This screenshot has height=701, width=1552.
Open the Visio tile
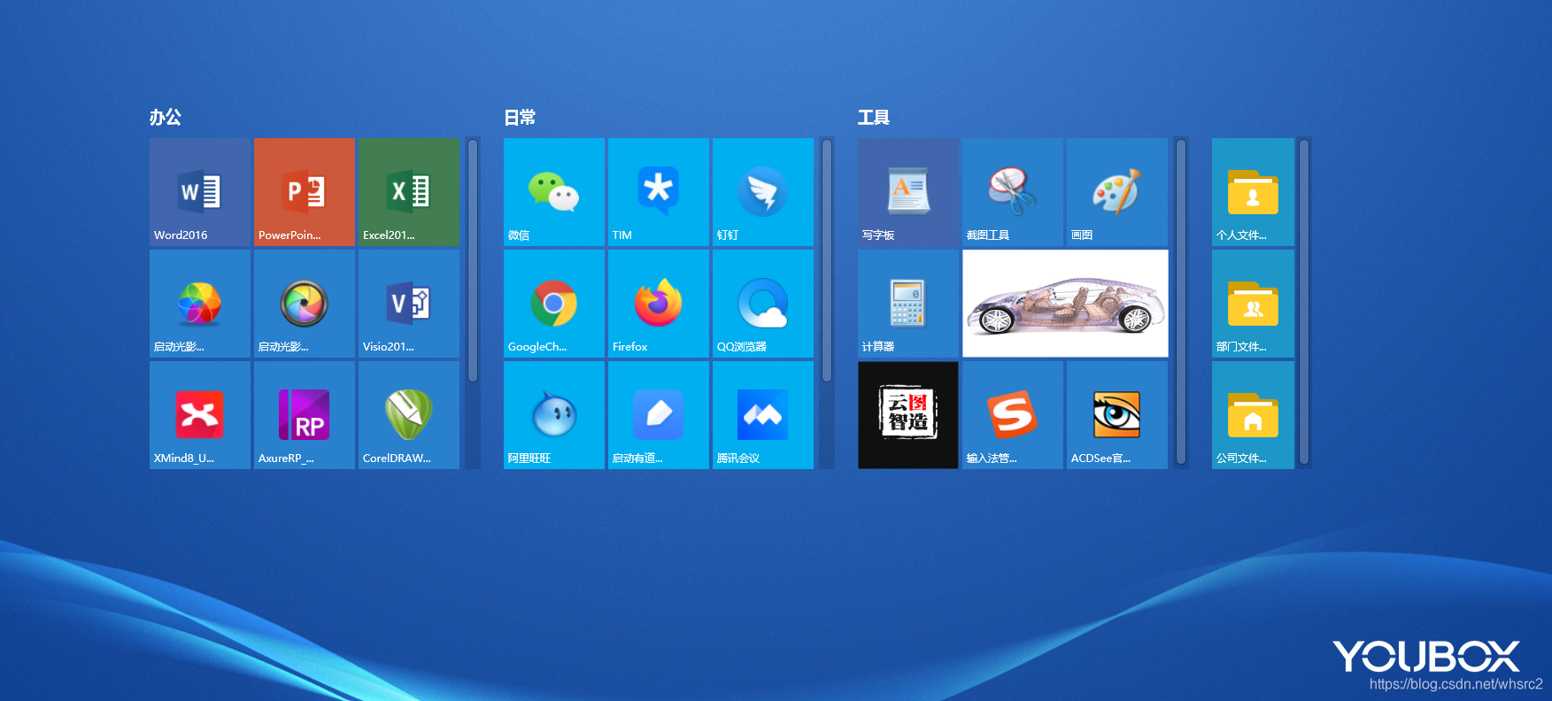pyautogui.click(x=409, y=304)
